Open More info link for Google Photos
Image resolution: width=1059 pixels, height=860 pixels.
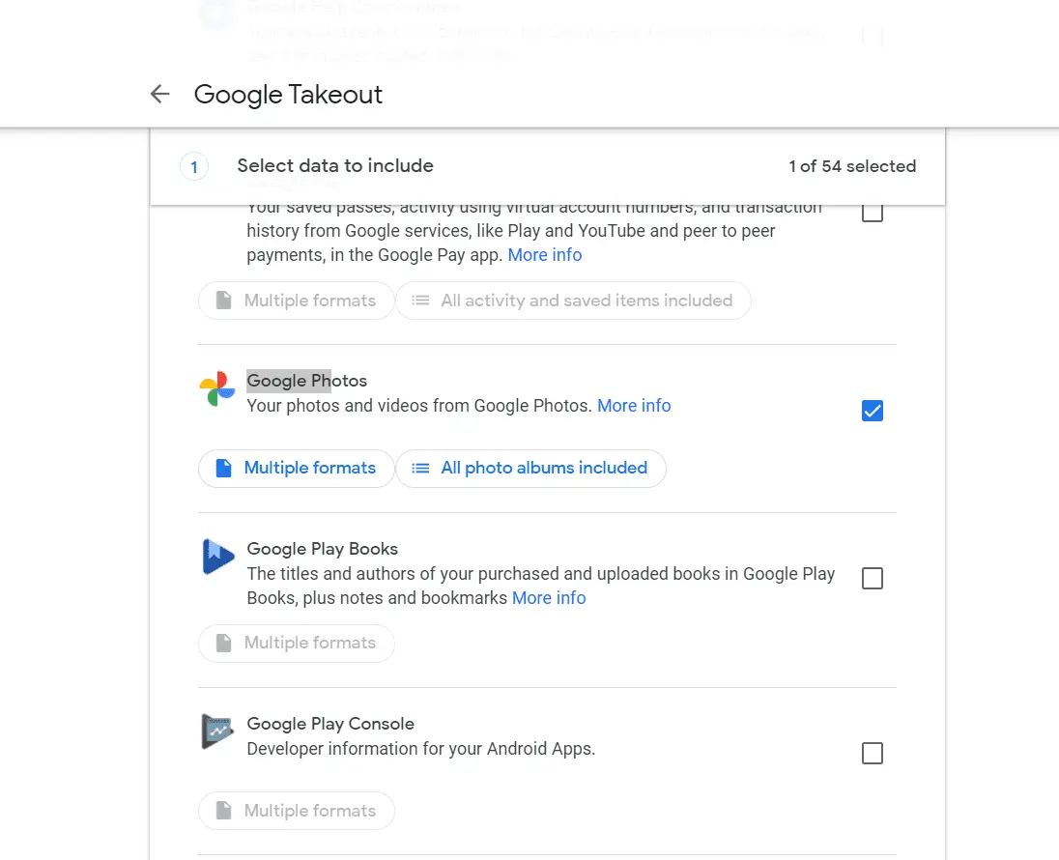634,405
